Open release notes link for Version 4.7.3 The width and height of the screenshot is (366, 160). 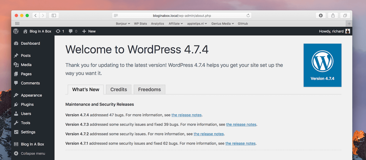point(241,124)
